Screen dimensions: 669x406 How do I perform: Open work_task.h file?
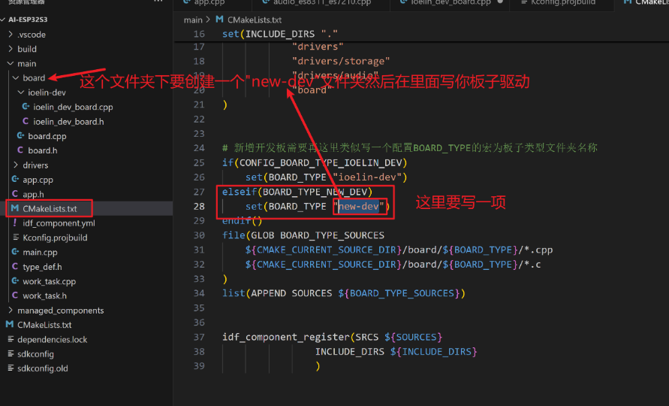pos(45,295)
